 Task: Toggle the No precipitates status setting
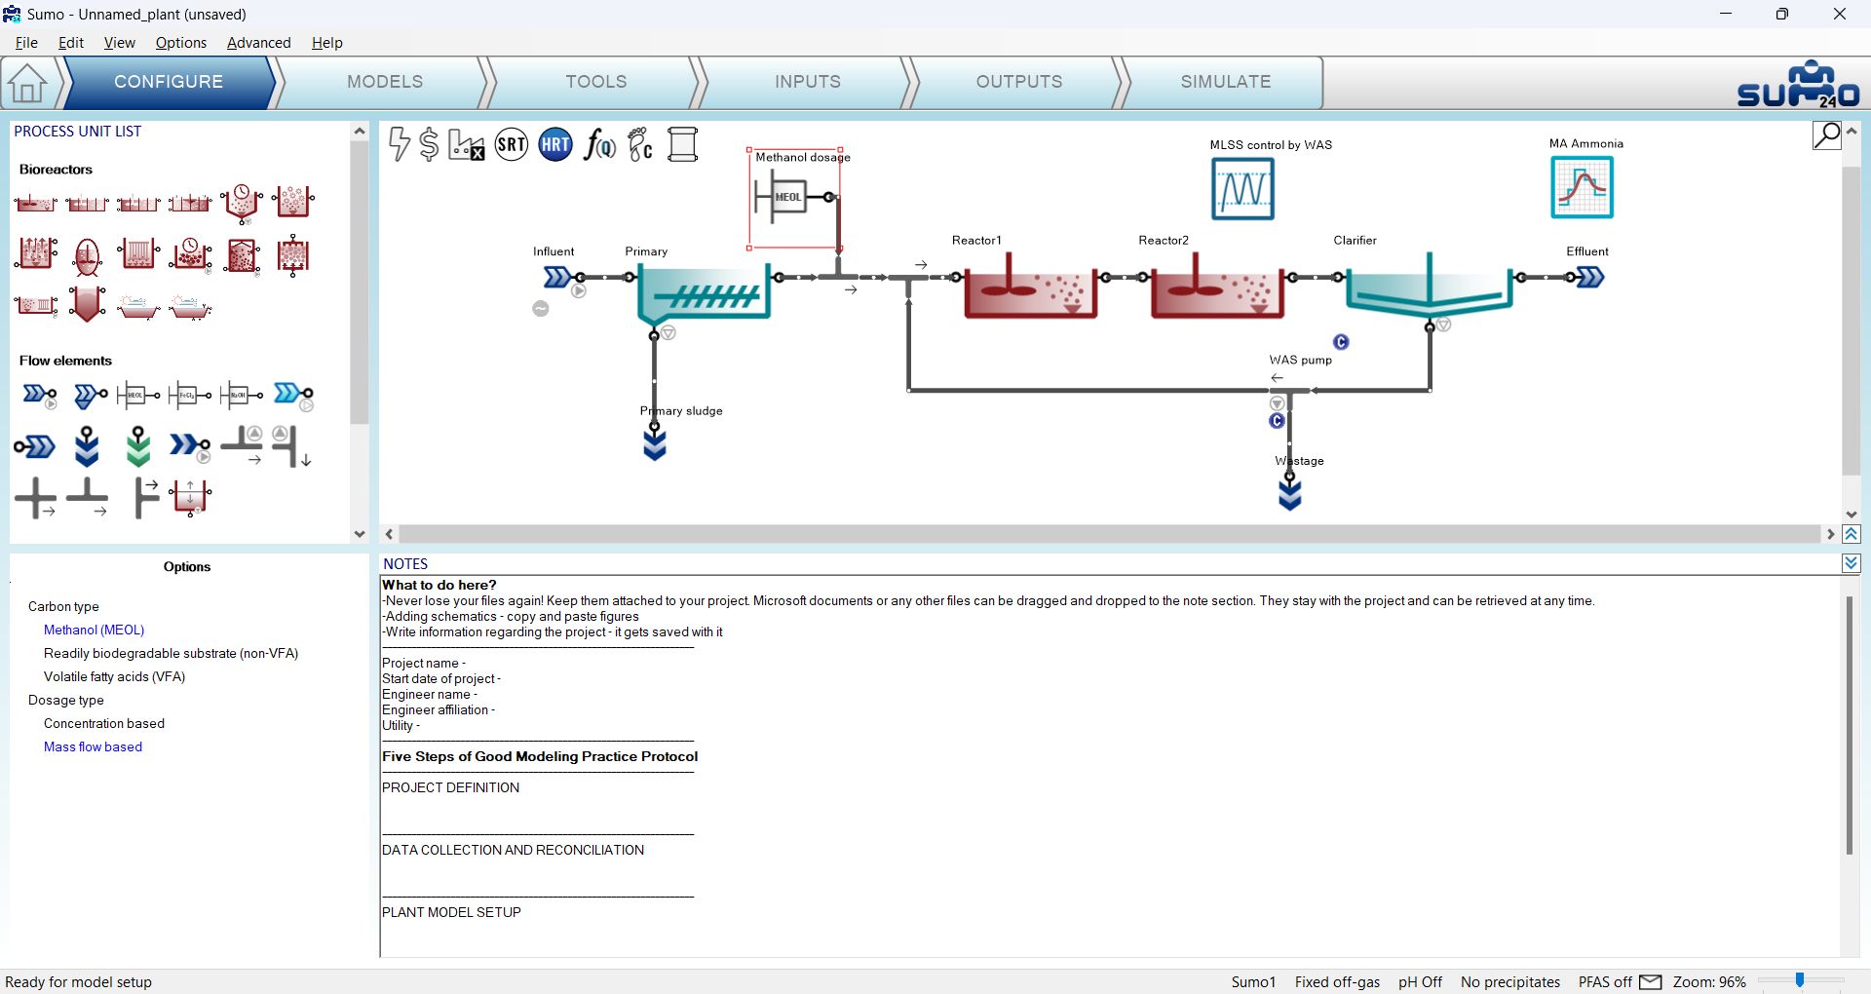click(1510, 982)
